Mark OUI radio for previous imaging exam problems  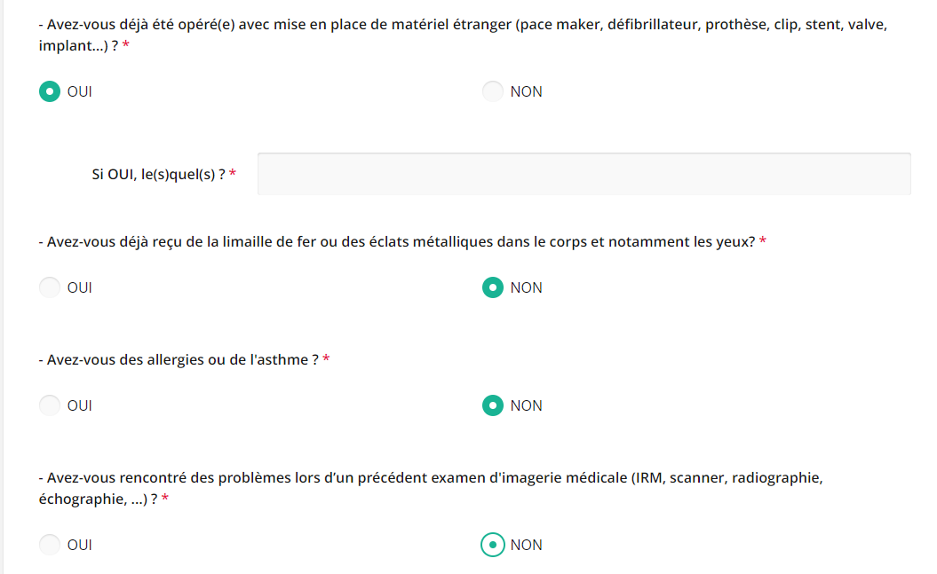(50, 545)
